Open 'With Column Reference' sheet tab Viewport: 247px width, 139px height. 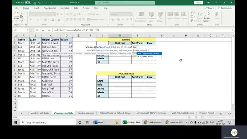point(183,113)
